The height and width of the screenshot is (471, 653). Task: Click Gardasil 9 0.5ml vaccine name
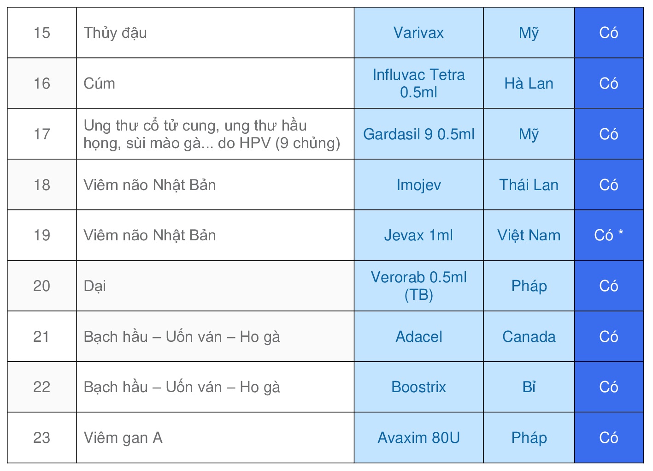tap(418, 134)
